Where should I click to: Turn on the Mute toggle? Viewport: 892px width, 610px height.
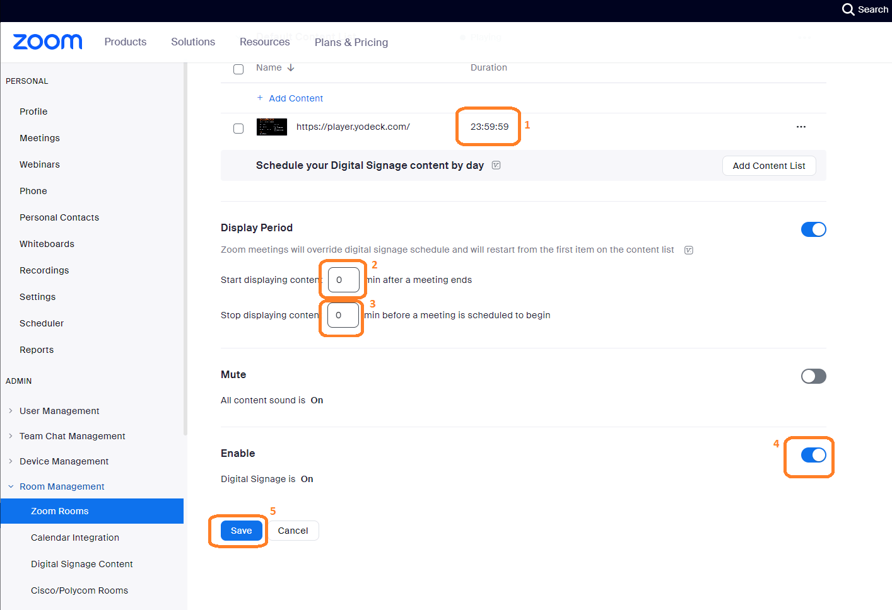(x=813, y=376)
